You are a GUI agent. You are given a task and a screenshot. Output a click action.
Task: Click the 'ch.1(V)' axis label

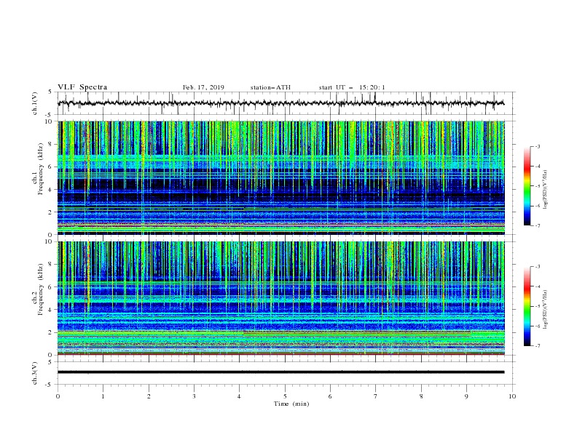[x=35, y=103]
